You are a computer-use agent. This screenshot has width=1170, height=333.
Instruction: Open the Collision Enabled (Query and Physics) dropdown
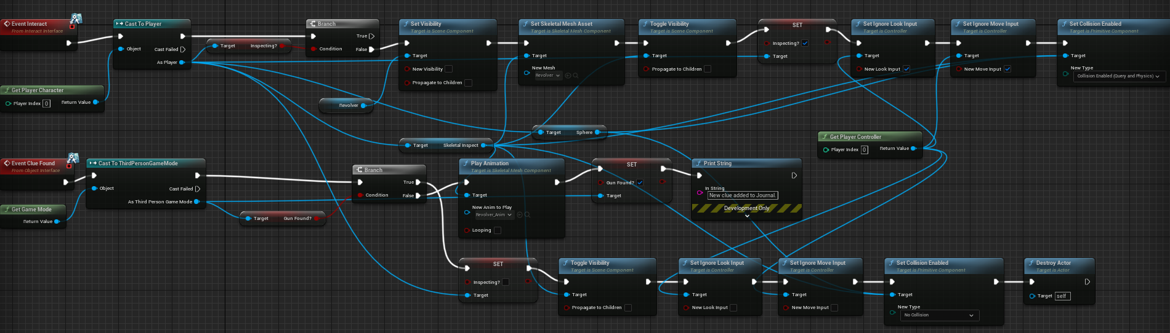1118,76
